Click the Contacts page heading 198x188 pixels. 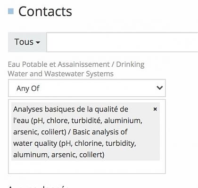[x=45, y=11]
